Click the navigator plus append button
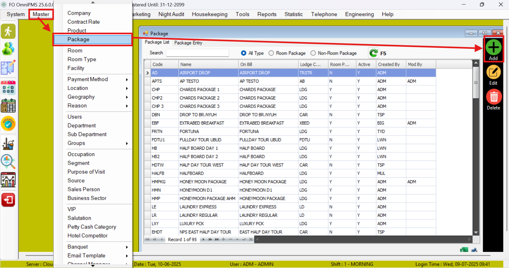This screenshot has width=509, height=268. point(224,239)
